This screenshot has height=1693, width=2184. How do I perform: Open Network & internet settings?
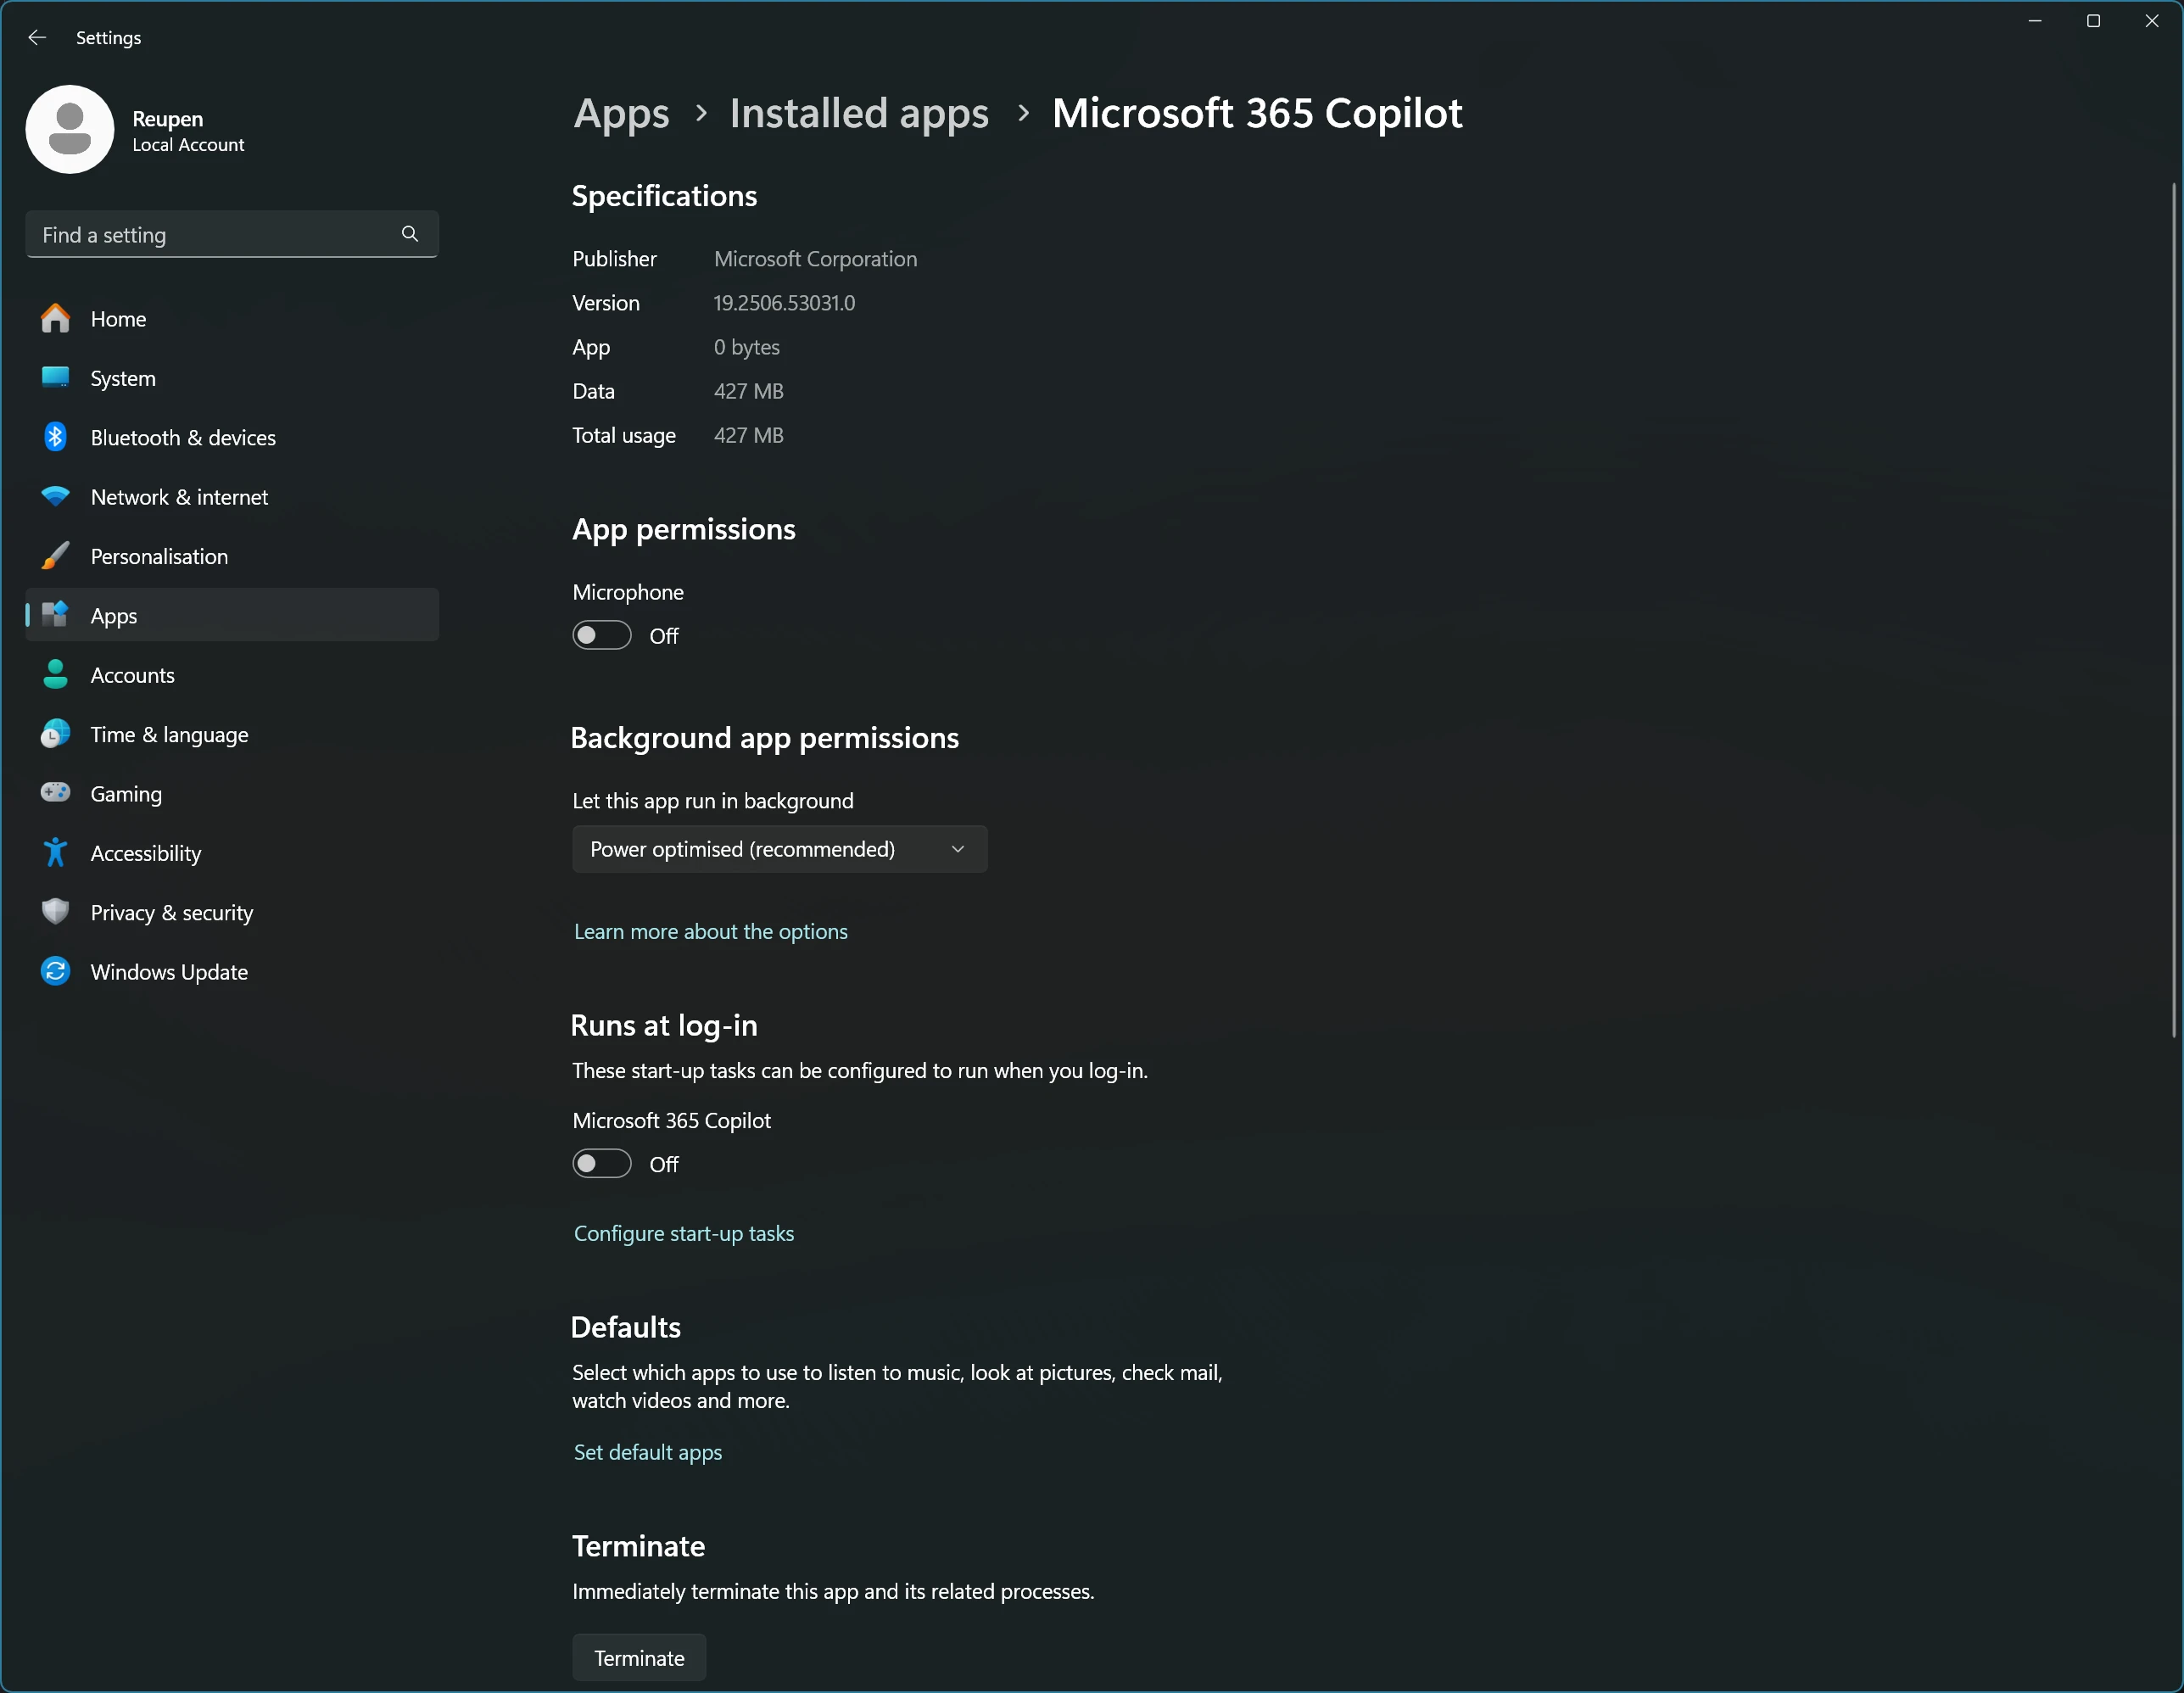pos(178,496)
